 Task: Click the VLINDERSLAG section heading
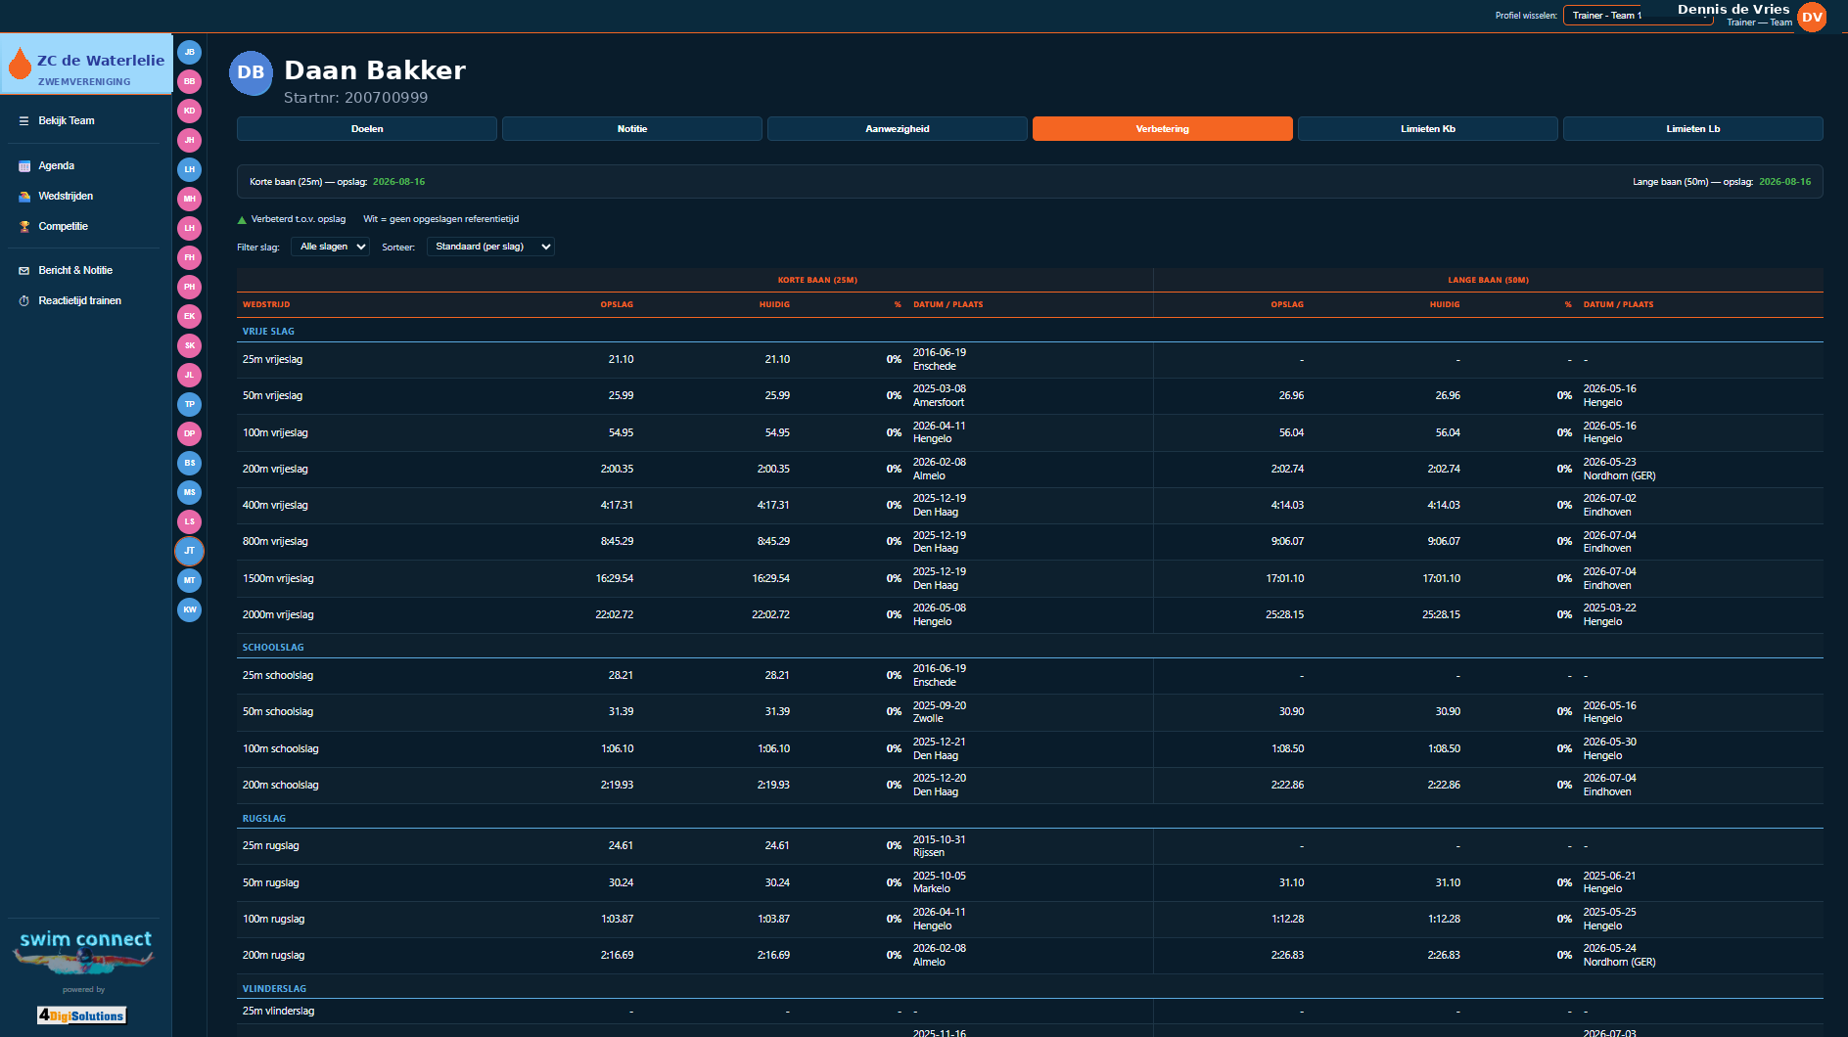(x=274, y=989)
